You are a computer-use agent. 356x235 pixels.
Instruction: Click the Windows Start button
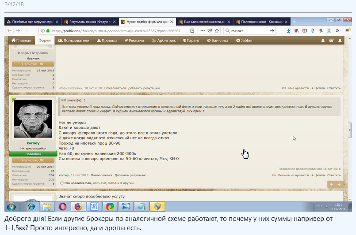point(11,206)
